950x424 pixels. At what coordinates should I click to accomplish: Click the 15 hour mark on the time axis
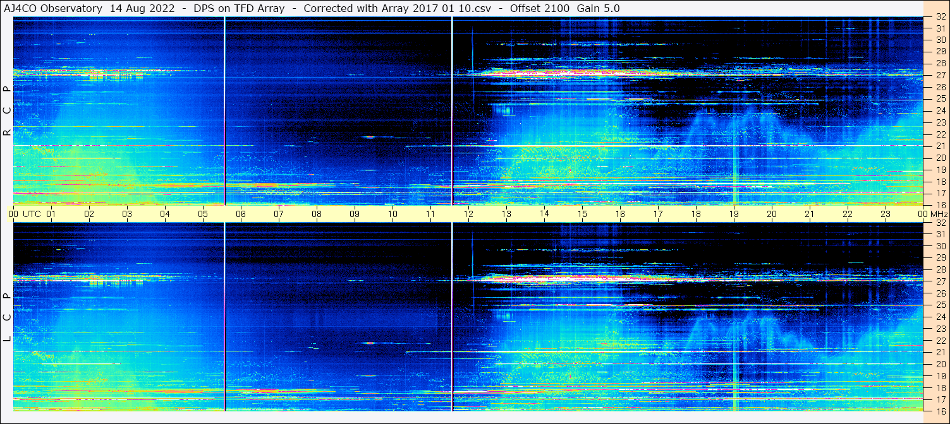[x=582, y=214]
